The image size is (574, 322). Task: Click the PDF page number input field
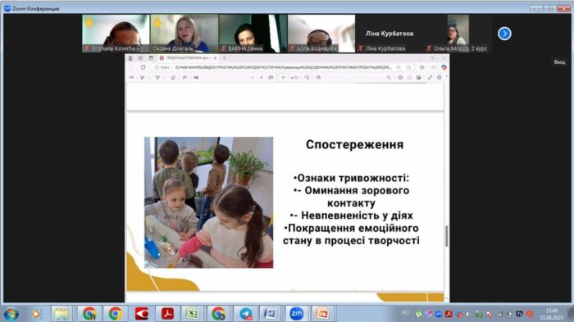pos(283,78)
